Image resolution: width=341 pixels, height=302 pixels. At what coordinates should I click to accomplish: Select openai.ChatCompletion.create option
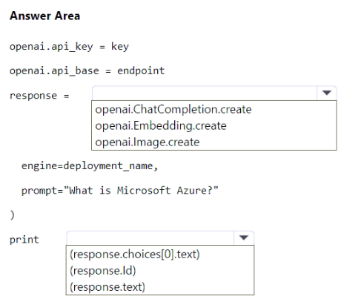click(173, 109)
